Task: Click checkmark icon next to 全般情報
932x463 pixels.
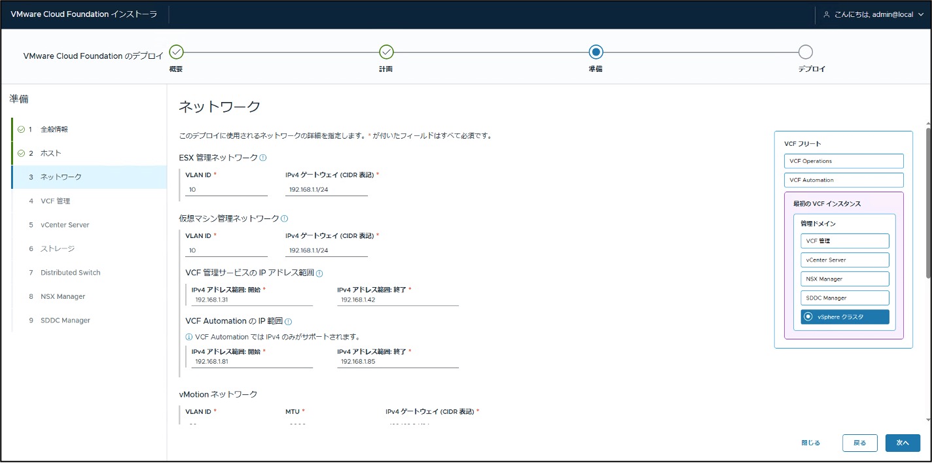Action: click(21, 129)
